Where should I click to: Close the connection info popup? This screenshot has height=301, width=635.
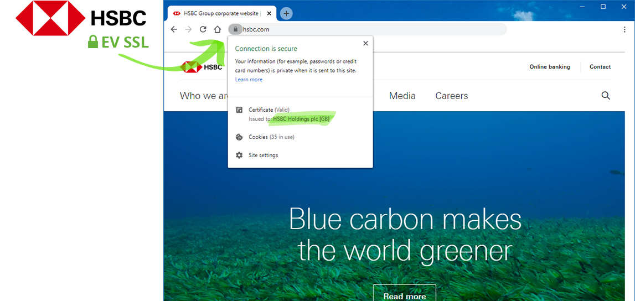(365, 43)
